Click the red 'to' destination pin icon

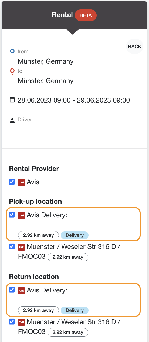[x=12, y=71]
